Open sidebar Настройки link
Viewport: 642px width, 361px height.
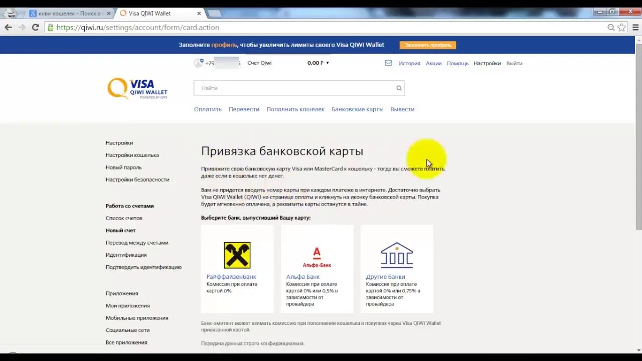point(119,143)
